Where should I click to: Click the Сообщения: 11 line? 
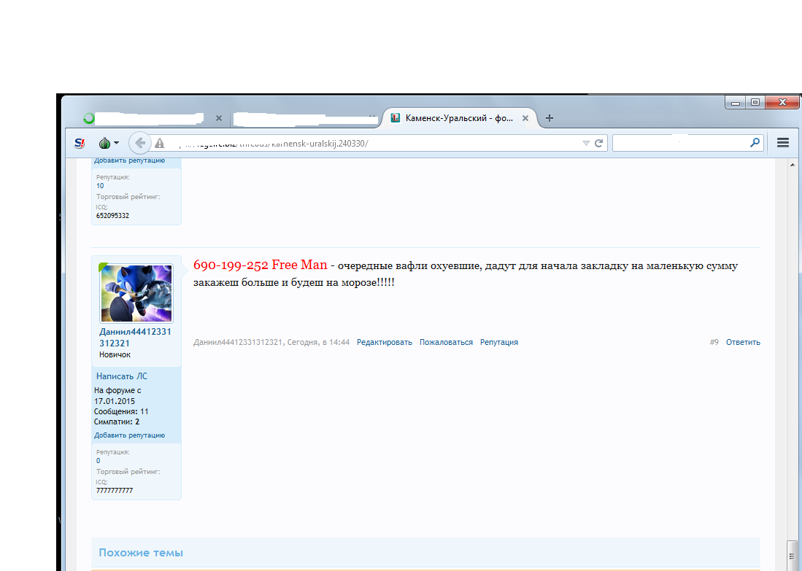coord(121,411)
